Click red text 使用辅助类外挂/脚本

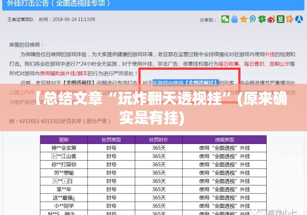click(64, 73)
